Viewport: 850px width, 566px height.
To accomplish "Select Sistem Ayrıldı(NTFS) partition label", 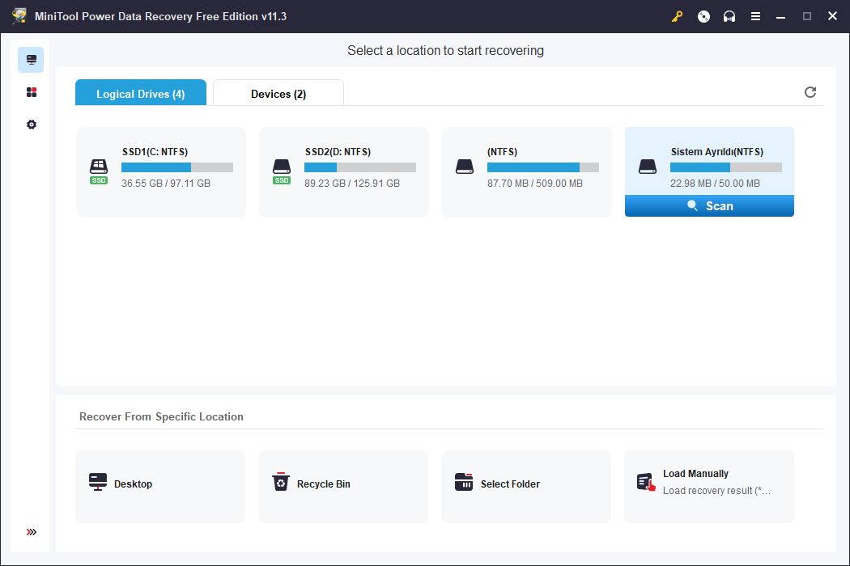I will pos(716,152).
